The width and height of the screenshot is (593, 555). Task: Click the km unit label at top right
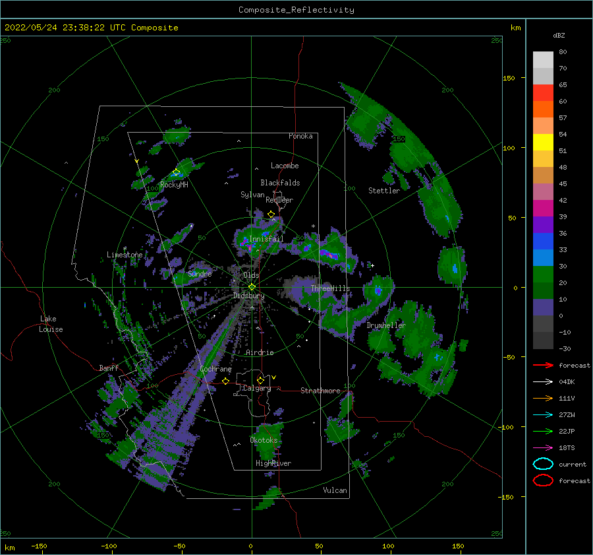click(515, 28)
